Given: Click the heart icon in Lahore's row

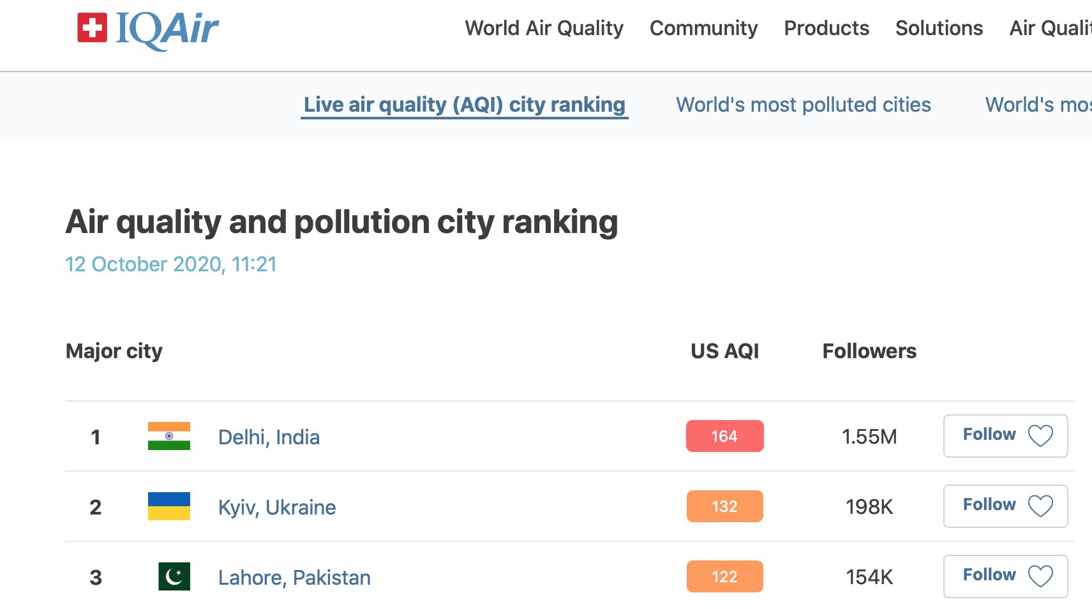Looking at the screenshot, I should pos(1040,576).
